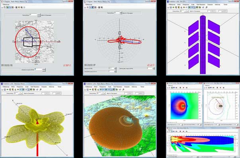Click frequency spinner in Television irradiation solid window
Image resolution: width=240 pixels, height=158 pixels.
tap(21, 93)
